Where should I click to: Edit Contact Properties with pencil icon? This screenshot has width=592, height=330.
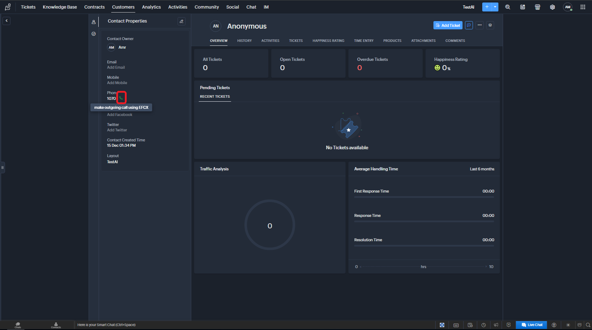(x=182, y=21)
